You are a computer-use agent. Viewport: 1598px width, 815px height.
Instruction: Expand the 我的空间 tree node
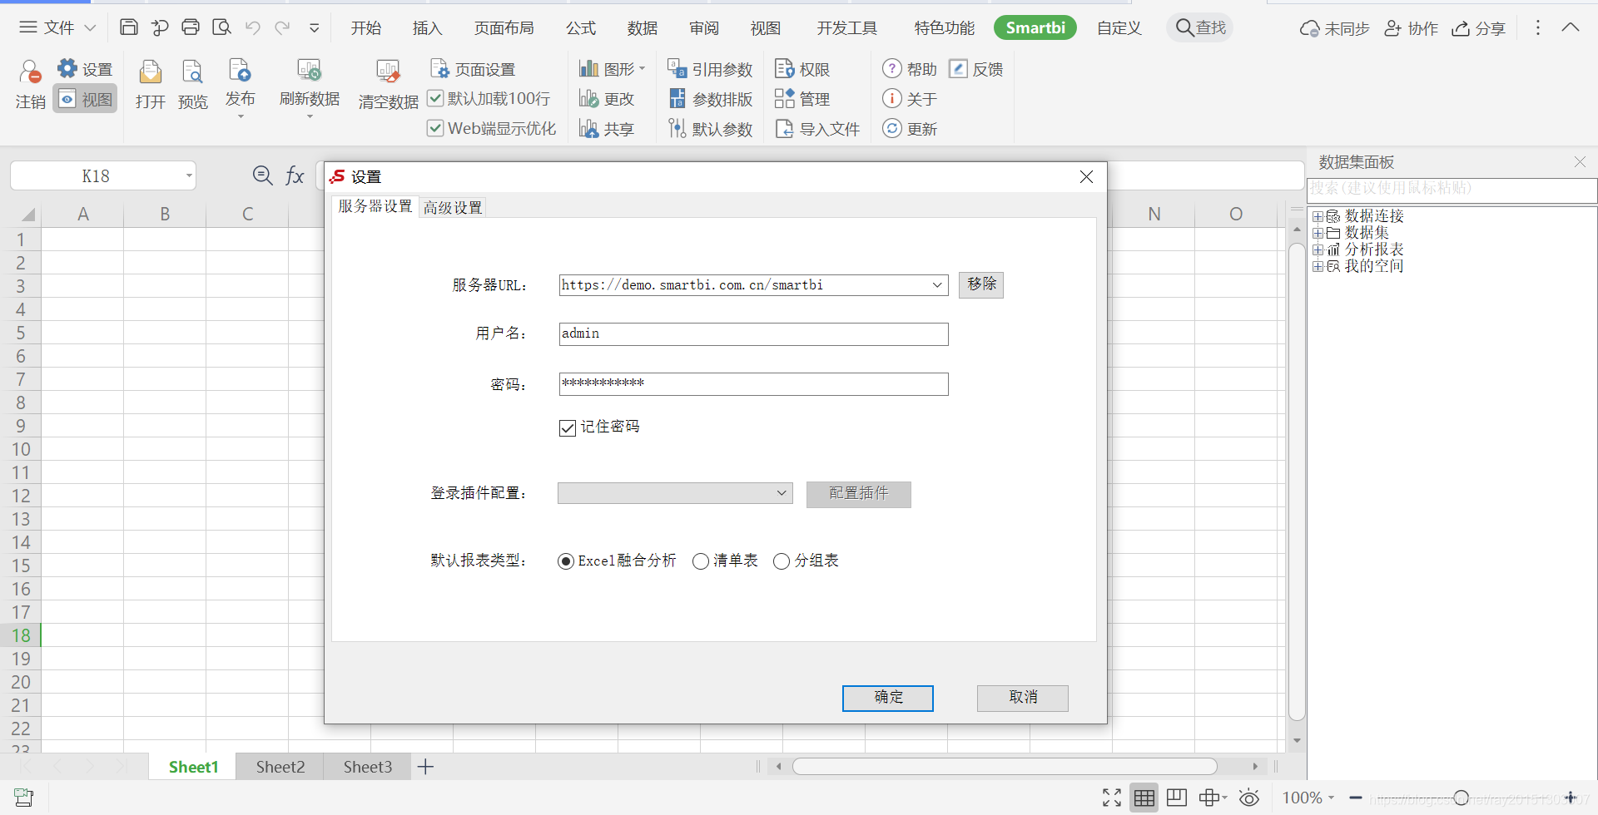click(x=1318, y=266)
